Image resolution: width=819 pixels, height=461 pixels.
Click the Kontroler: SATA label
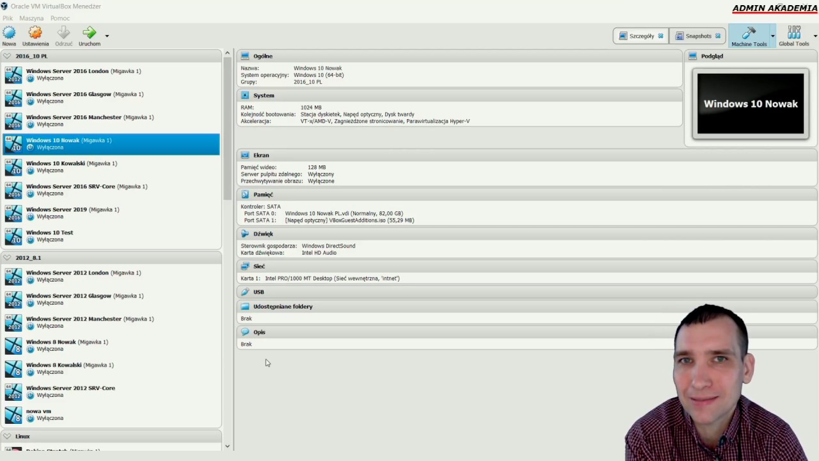(x=260, y=207)
